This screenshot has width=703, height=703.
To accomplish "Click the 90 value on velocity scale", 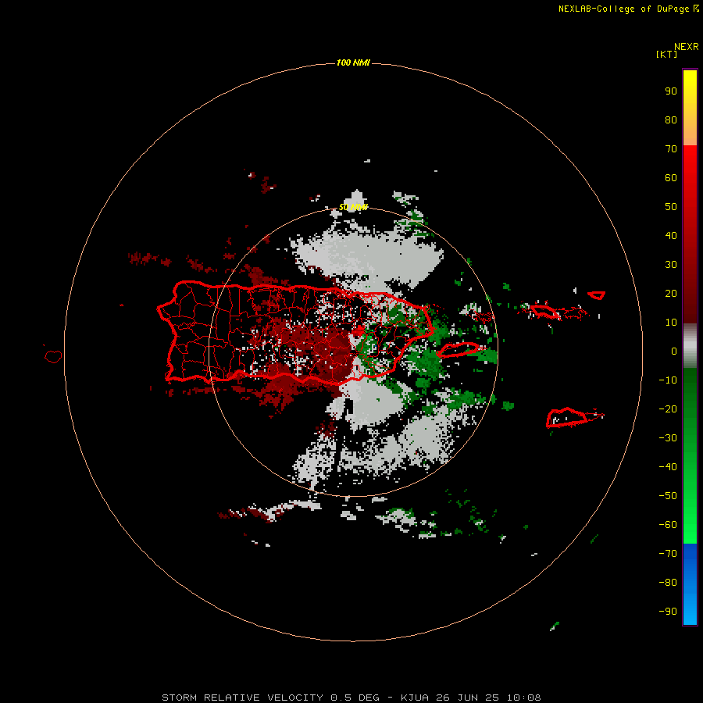I will [671, 91].
